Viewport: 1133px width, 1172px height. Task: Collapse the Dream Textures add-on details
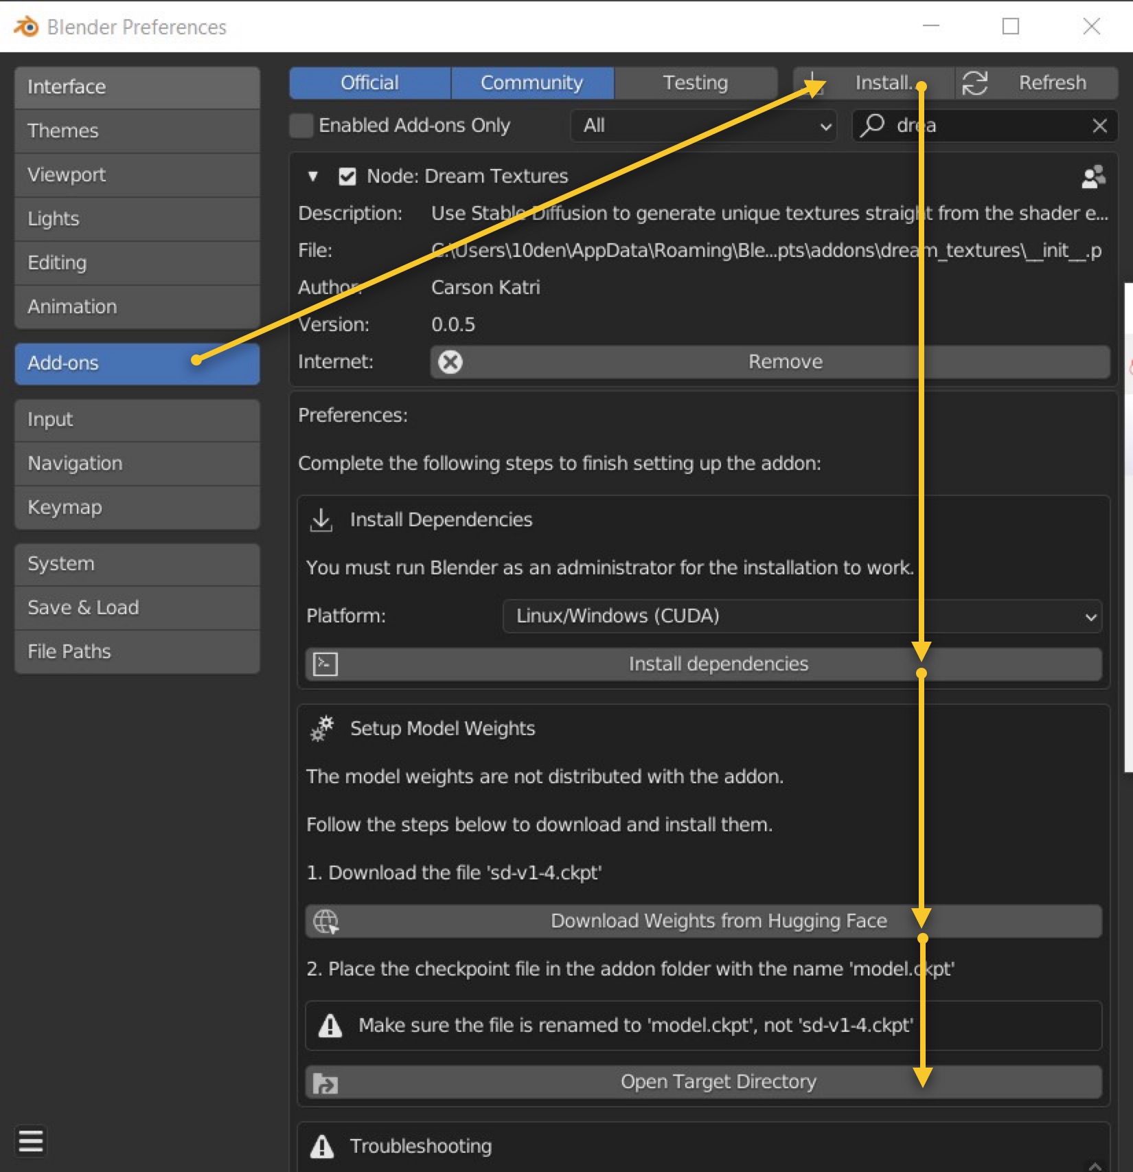point(313,177)
